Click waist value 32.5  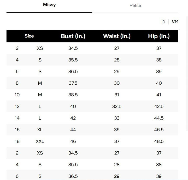117,107
